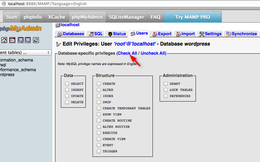Switch to the Start tab
The image size is (260, 162).
tap(12, 17)
